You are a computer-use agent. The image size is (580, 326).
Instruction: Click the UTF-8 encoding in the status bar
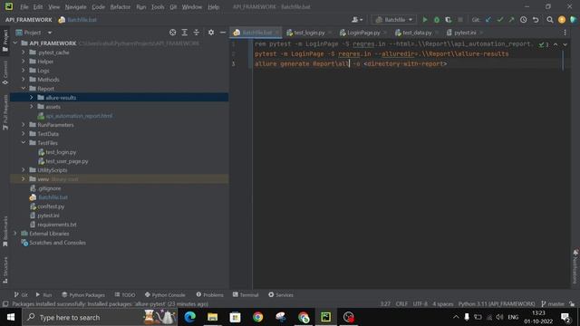click(x=420, y=304)
